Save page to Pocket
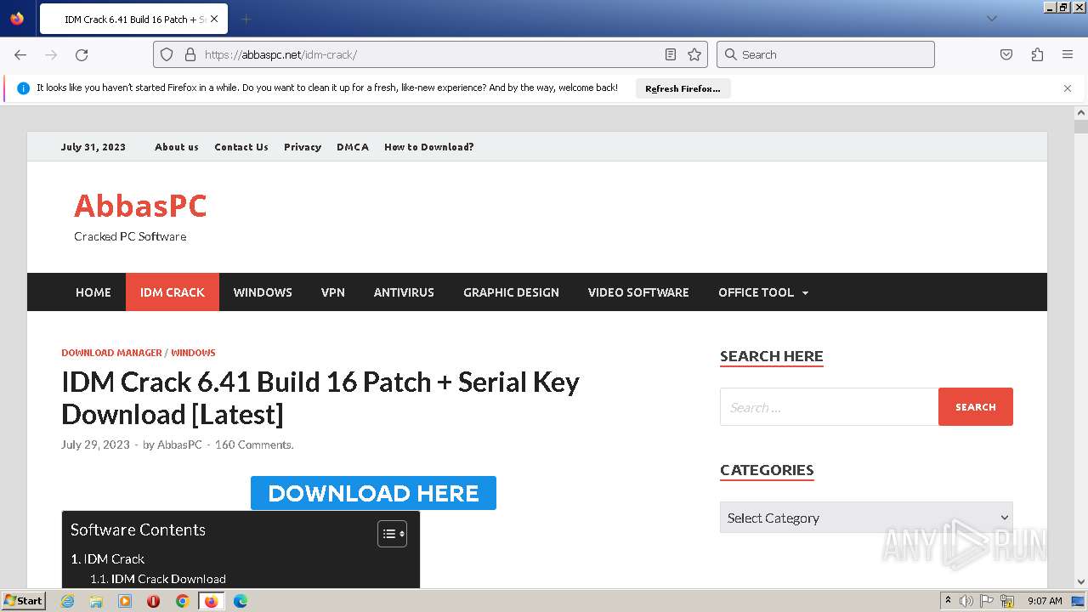 point(1006,54)
